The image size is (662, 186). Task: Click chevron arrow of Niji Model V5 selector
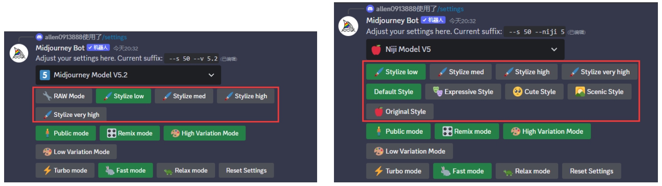coord(554,49)
